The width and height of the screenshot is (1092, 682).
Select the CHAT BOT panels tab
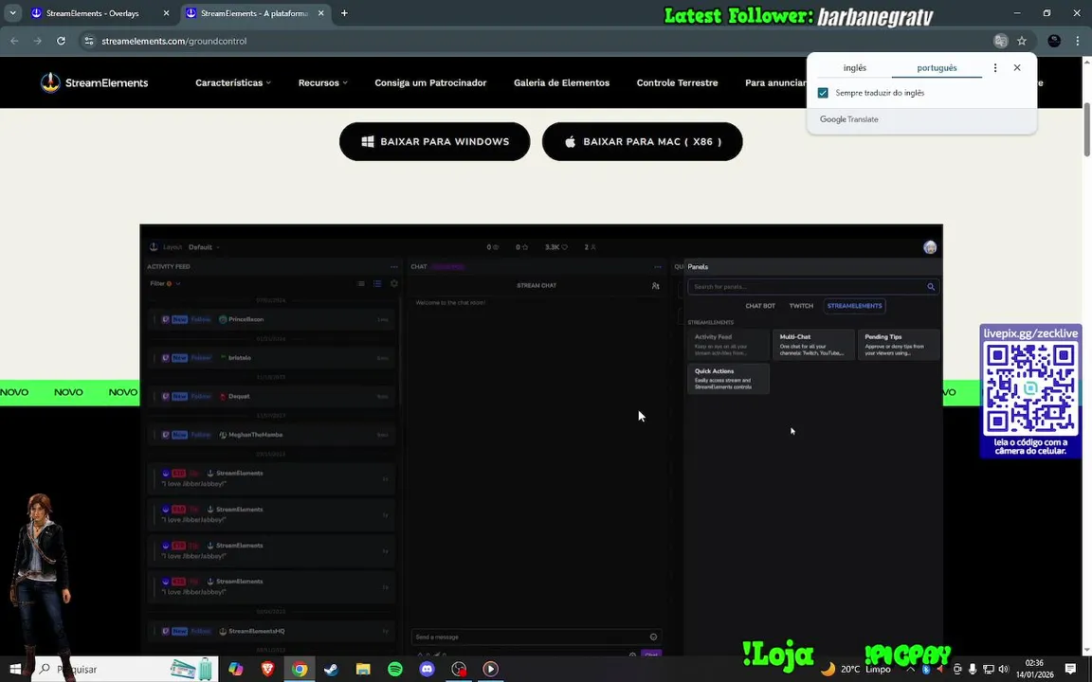[760, 306]
